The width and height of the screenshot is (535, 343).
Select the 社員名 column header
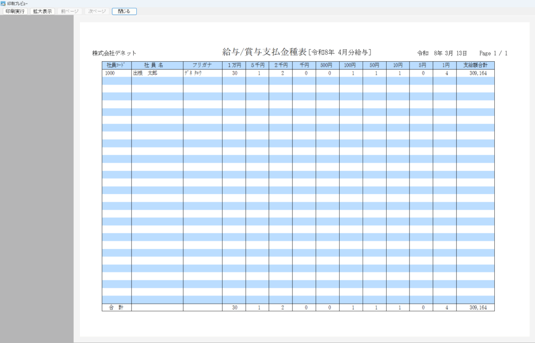click(157, 65)
